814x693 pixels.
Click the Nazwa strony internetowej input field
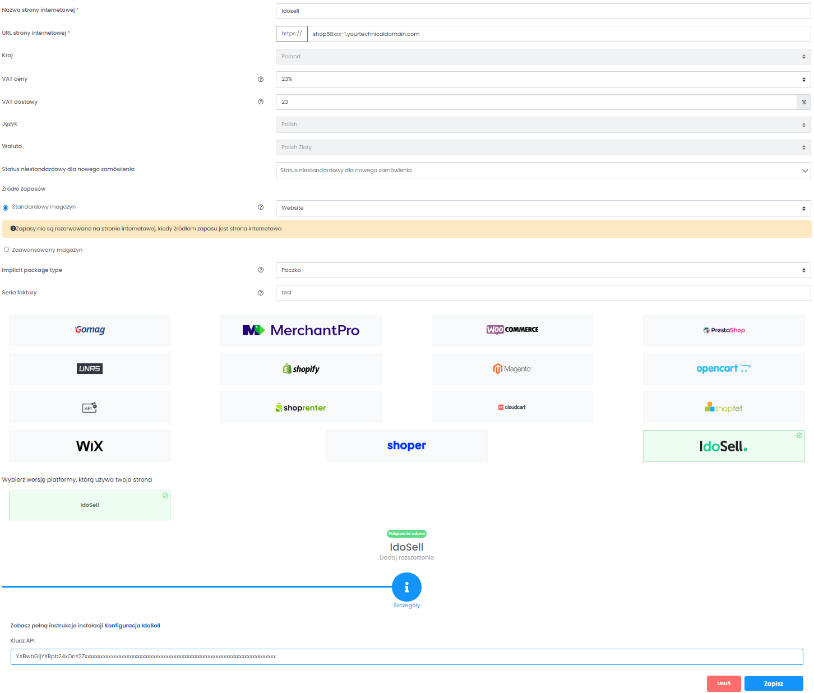coord(543,11)
